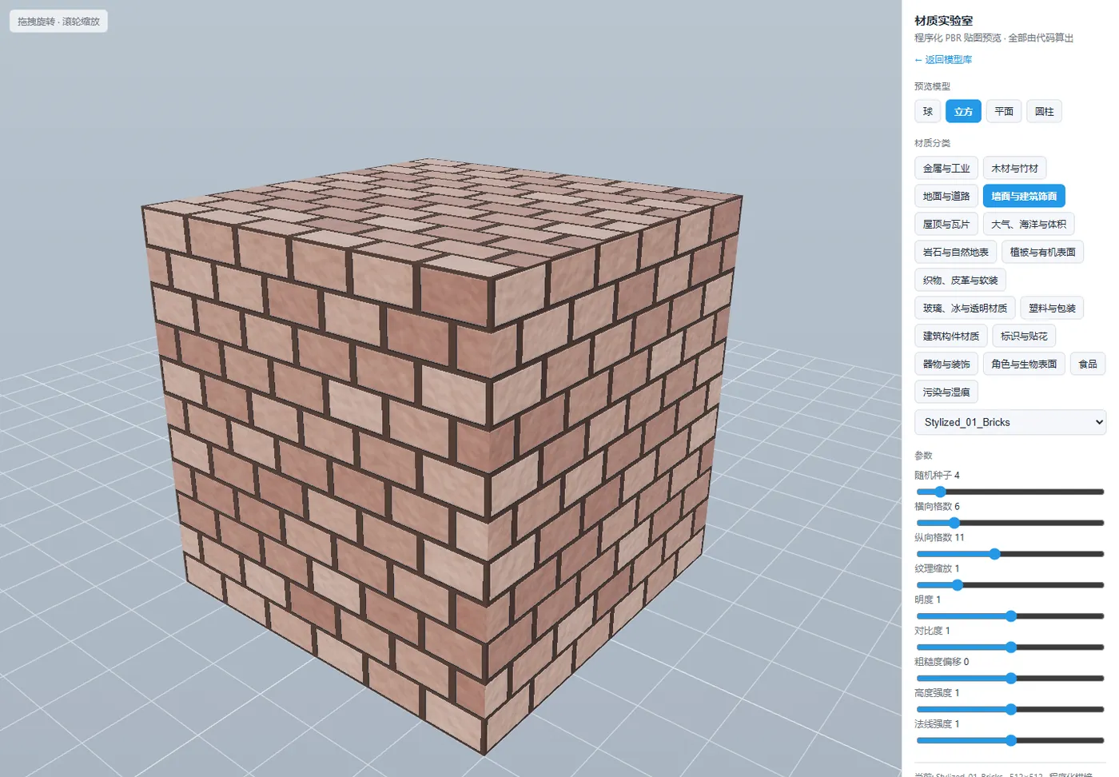The height and width of the screenshot is (777, 1119).
Task: Select the 球 preview model
Action: click(927, 111)
